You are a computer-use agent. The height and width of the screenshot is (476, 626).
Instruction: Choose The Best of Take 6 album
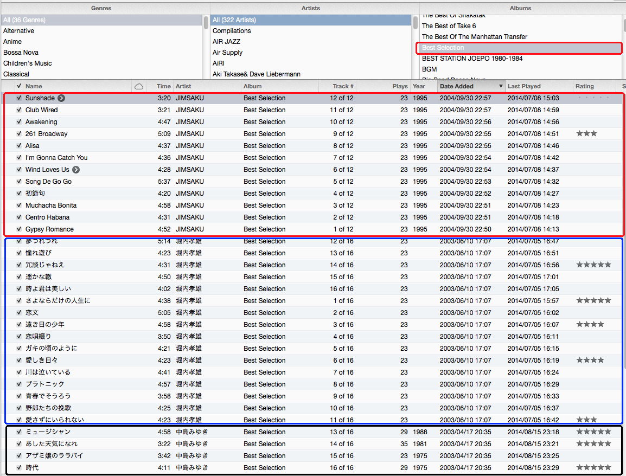449,26
